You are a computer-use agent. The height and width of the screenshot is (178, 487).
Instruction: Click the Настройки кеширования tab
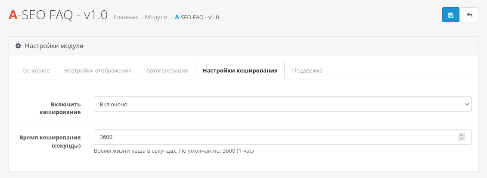point(240,71)
